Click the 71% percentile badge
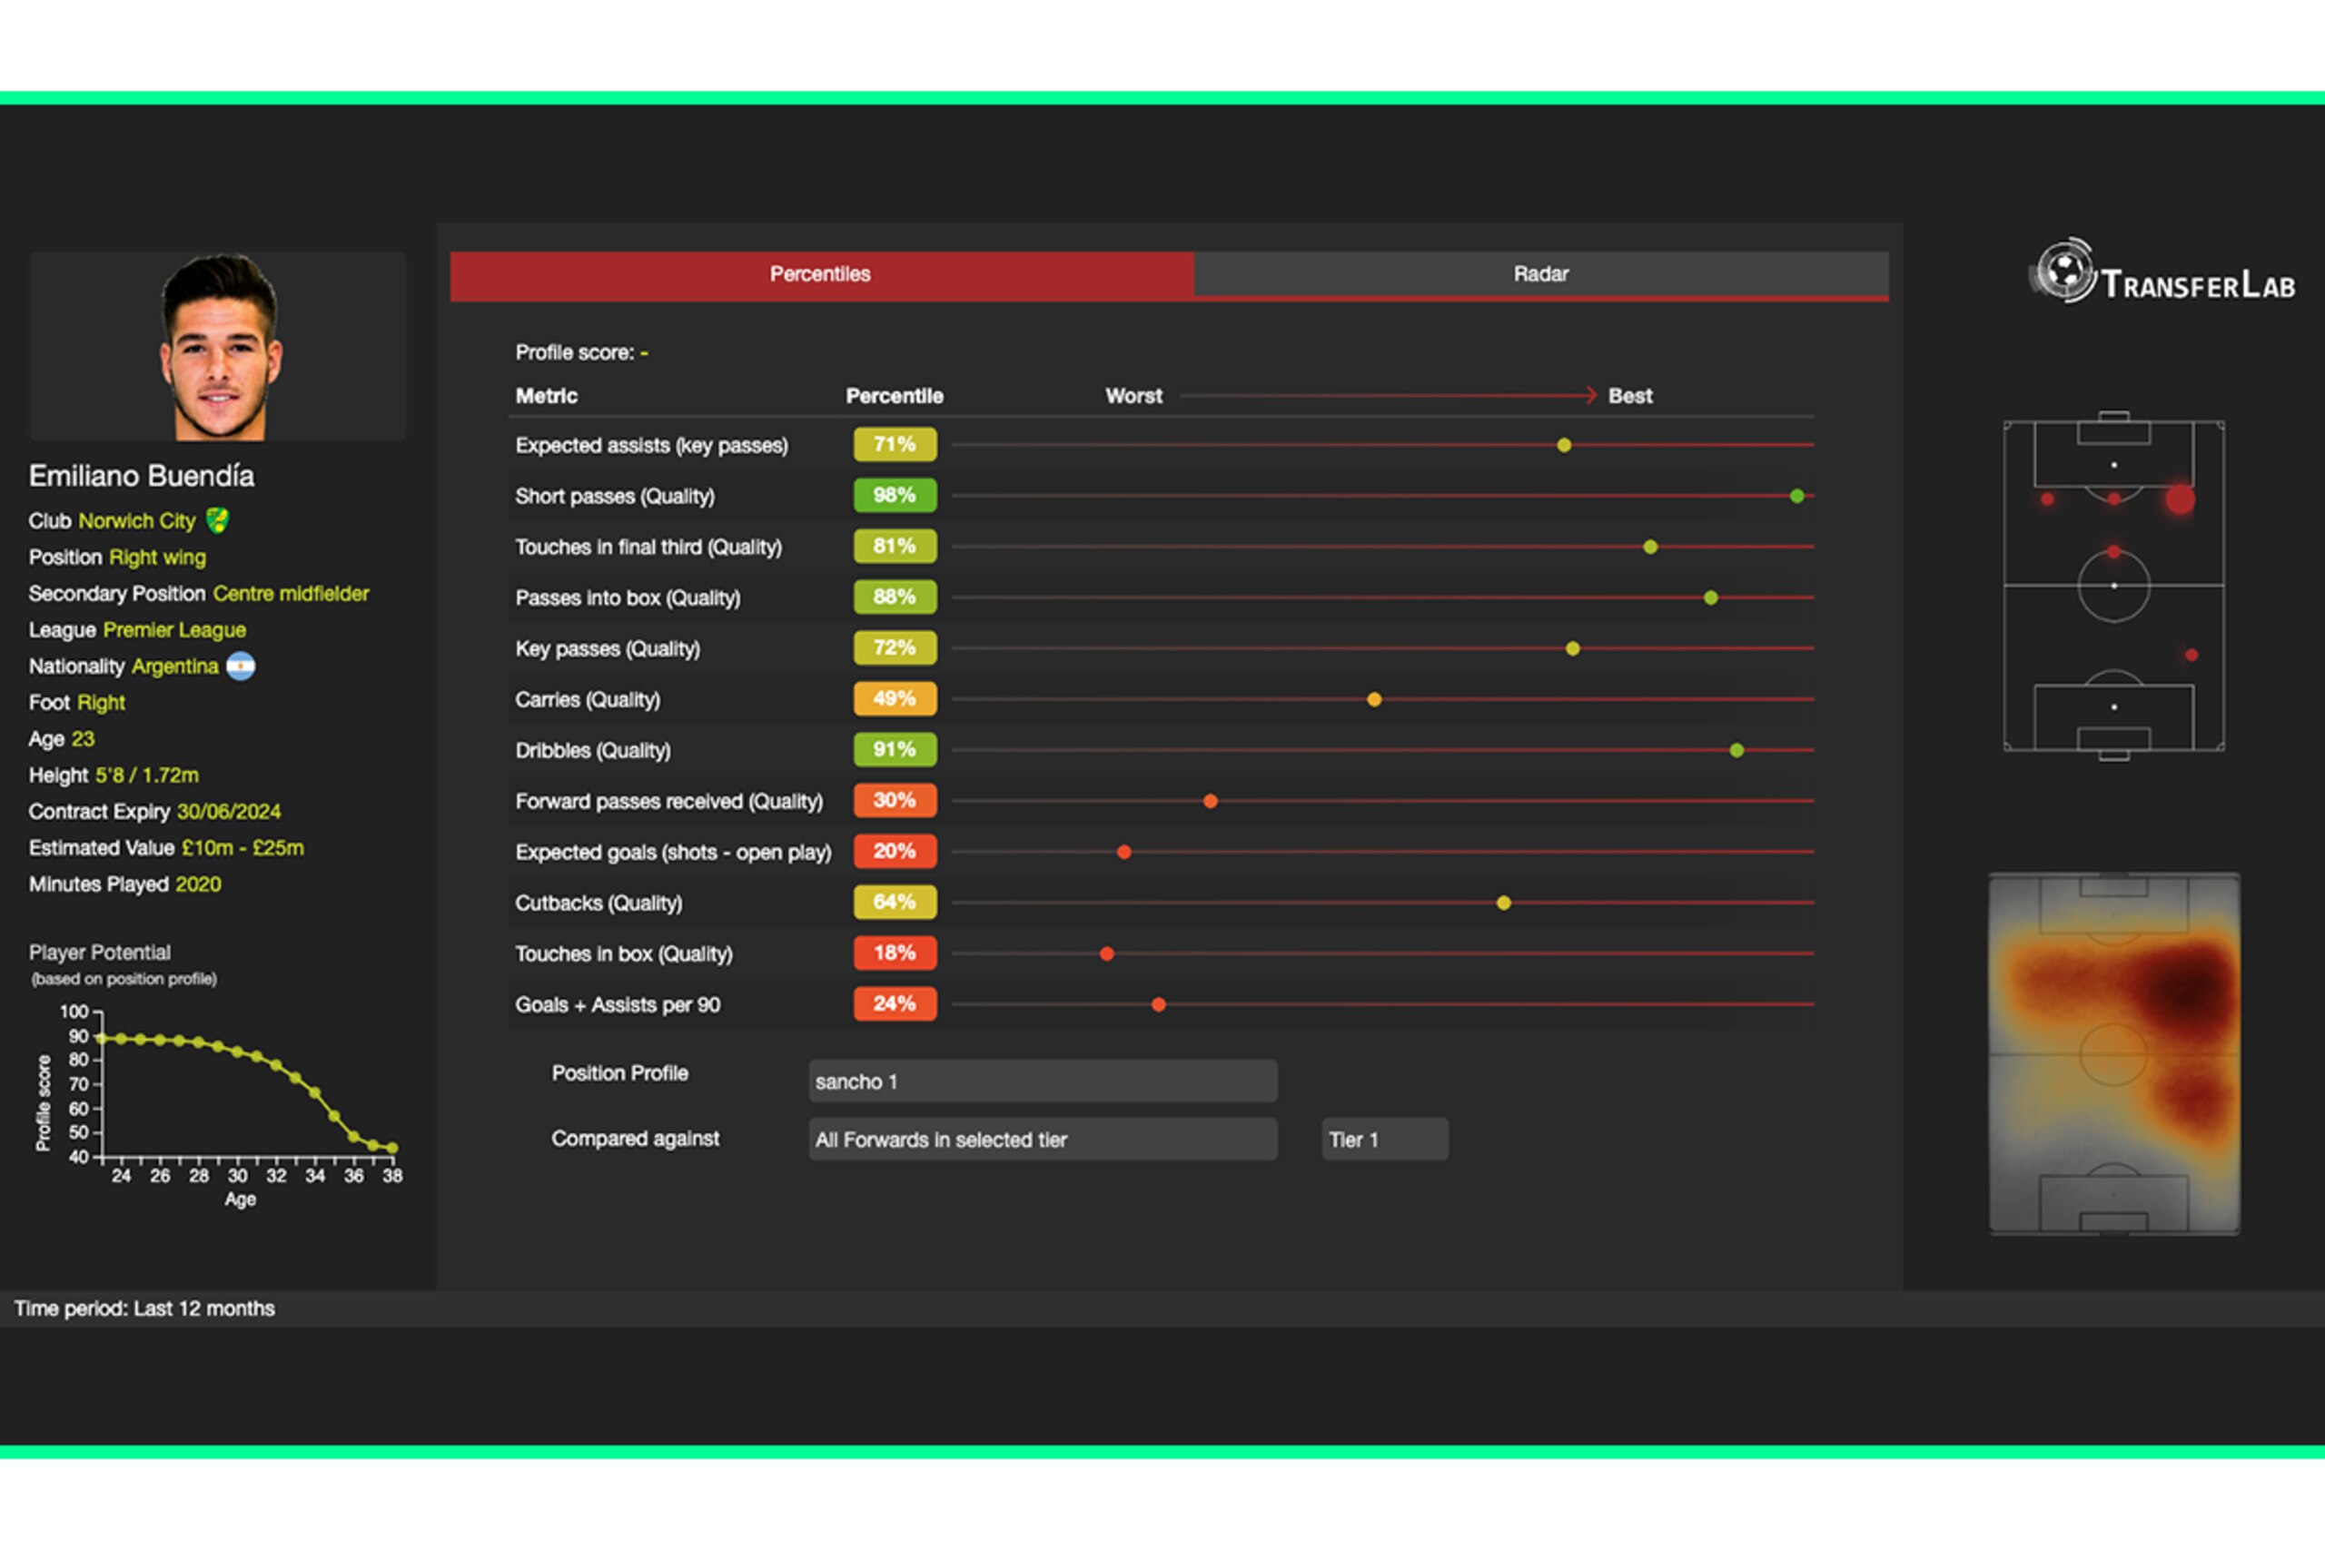 pos(895,445)
